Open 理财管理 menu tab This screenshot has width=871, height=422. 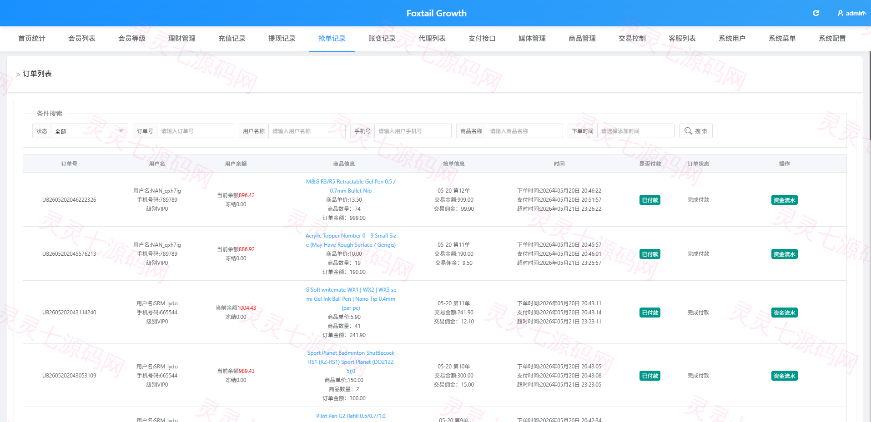coord(182,39)
